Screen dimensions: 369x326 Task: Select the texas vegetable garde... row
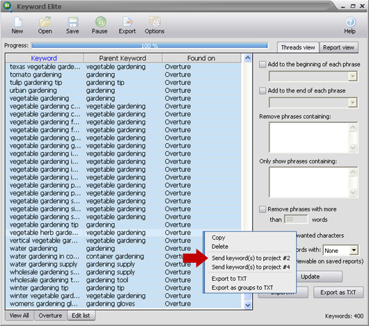point(123,67)
